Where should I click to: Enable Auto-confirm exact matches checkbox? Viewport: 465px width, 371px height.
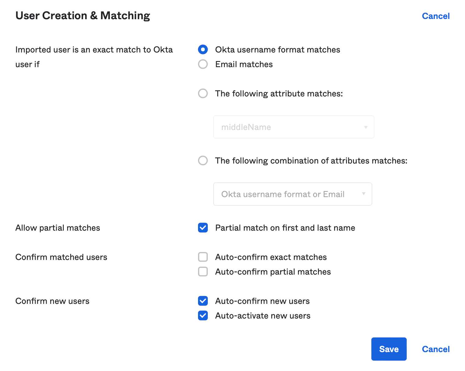(203, 257)
